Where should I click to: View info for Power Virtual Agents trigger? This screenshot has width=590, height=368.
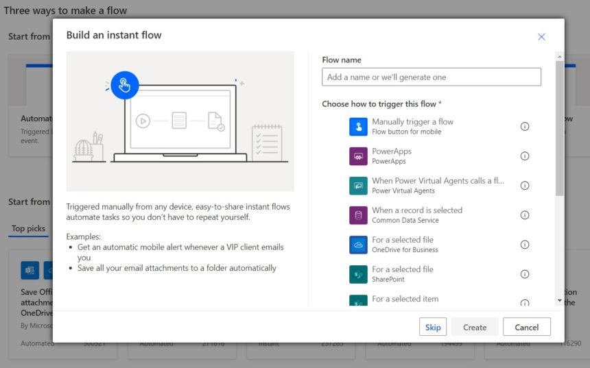click(525, 186)
